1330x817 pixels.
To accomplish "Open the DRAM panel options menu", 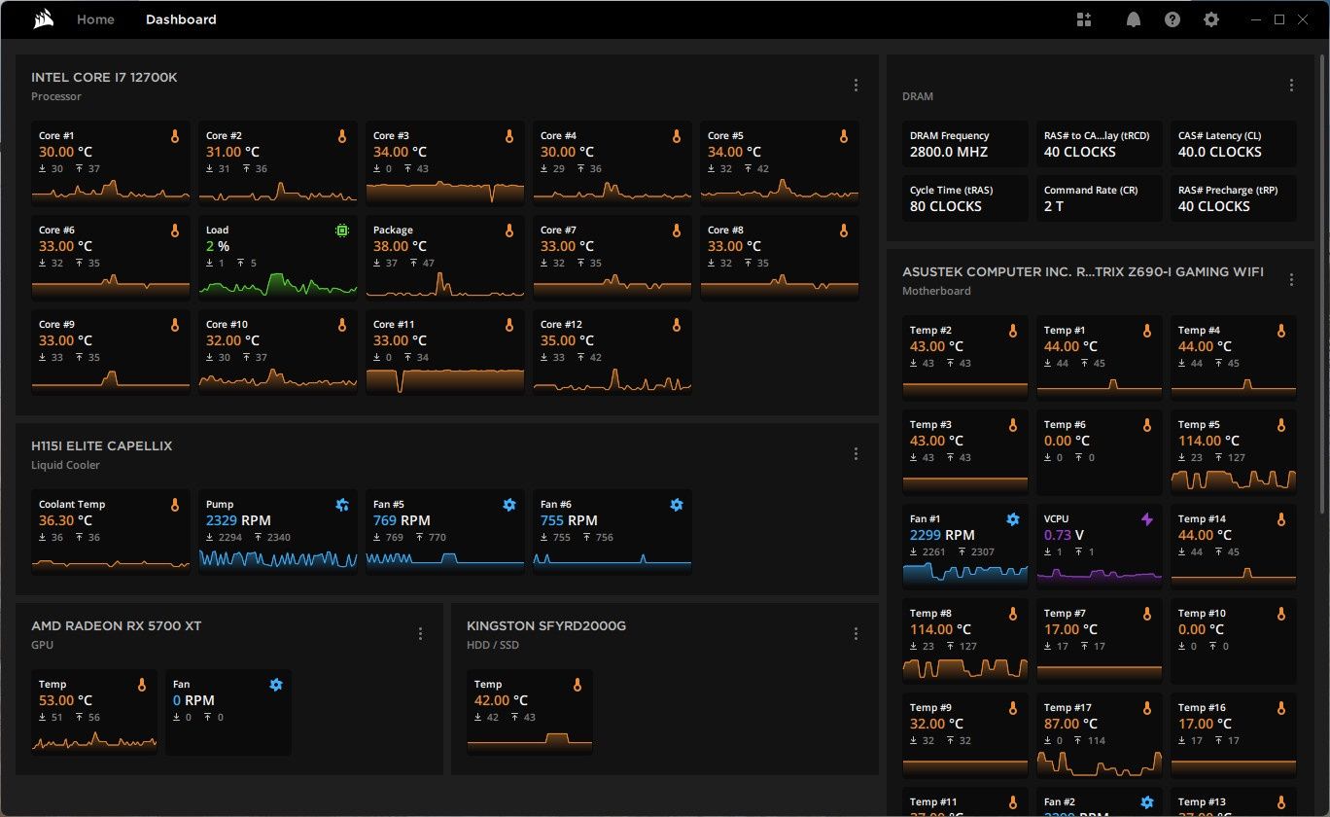I will (1291, 86).
